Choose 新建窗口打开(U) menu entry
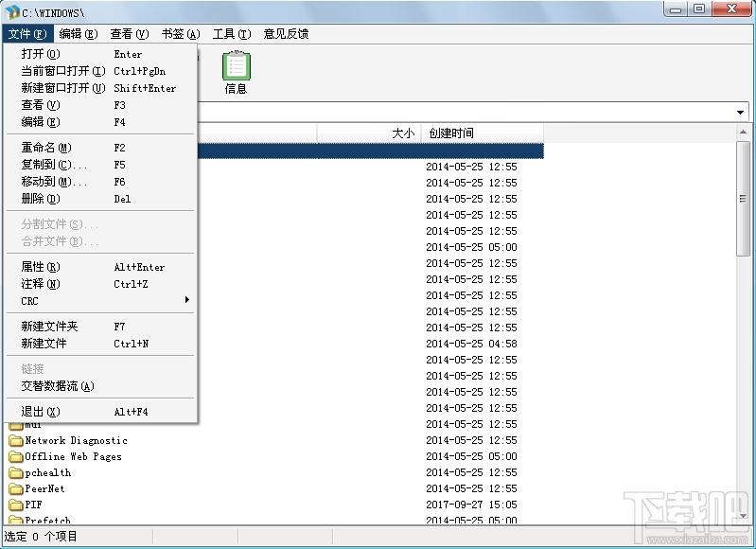The image size is (756, 549). pos(100,88)
